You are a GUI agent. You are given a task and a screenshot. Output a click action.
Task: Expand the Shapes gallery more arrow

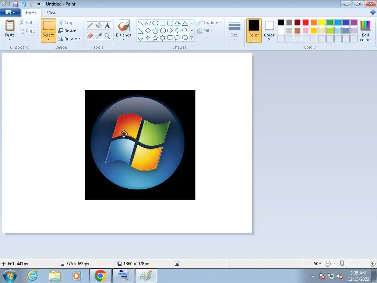[x=191, y=38]
